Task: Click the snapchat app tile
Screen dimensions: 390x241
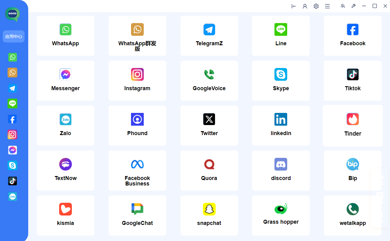Action: [209, 215]
